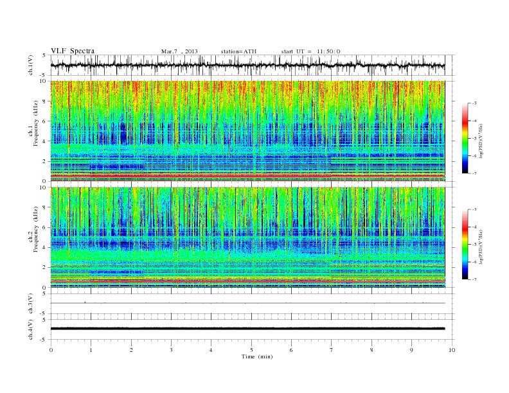The image size is (509, 393).
Task: Click the time axis tick label "0"
Action: click(x=51, y=350)
